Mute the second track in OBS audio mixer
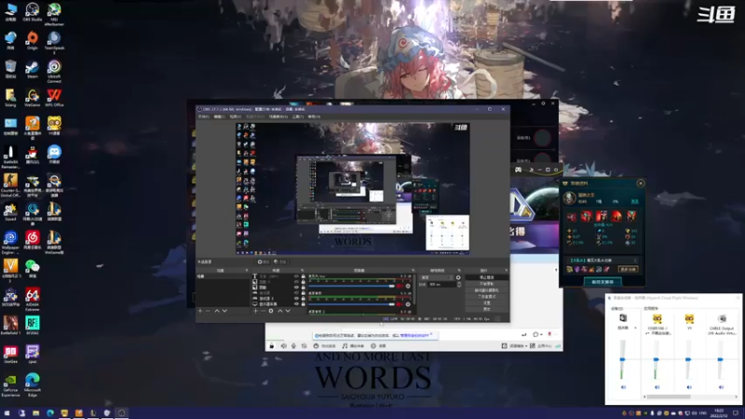Image resolution: width=745 pixels, height=419 pixels. tap(400, 304)
